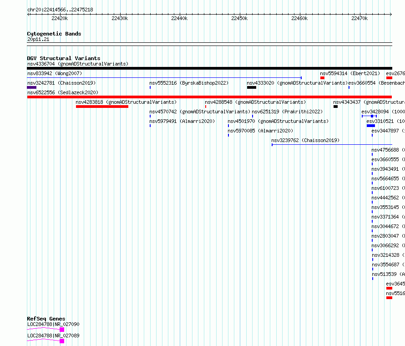This screenshot has height=346, width=405.
Task: Click the black bar under nsv4333020
Action: (252, 87)
